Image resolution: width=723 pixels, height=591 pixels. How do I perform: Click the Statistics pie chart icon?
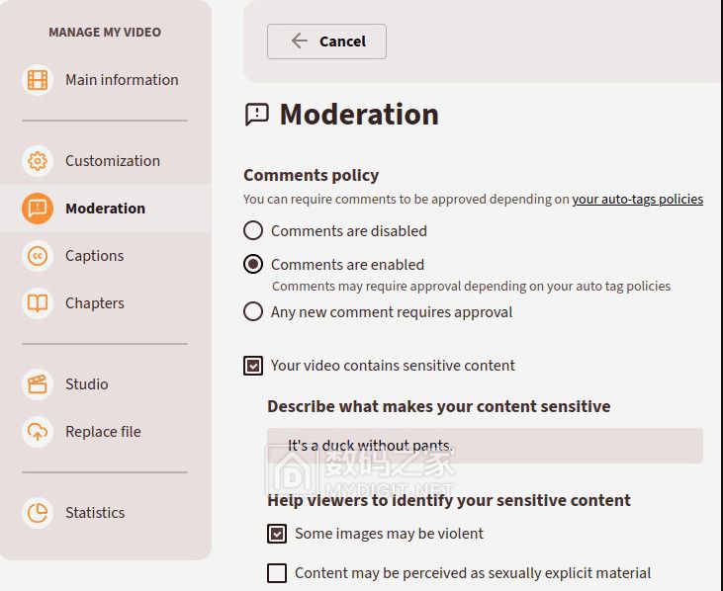(38, 513)
